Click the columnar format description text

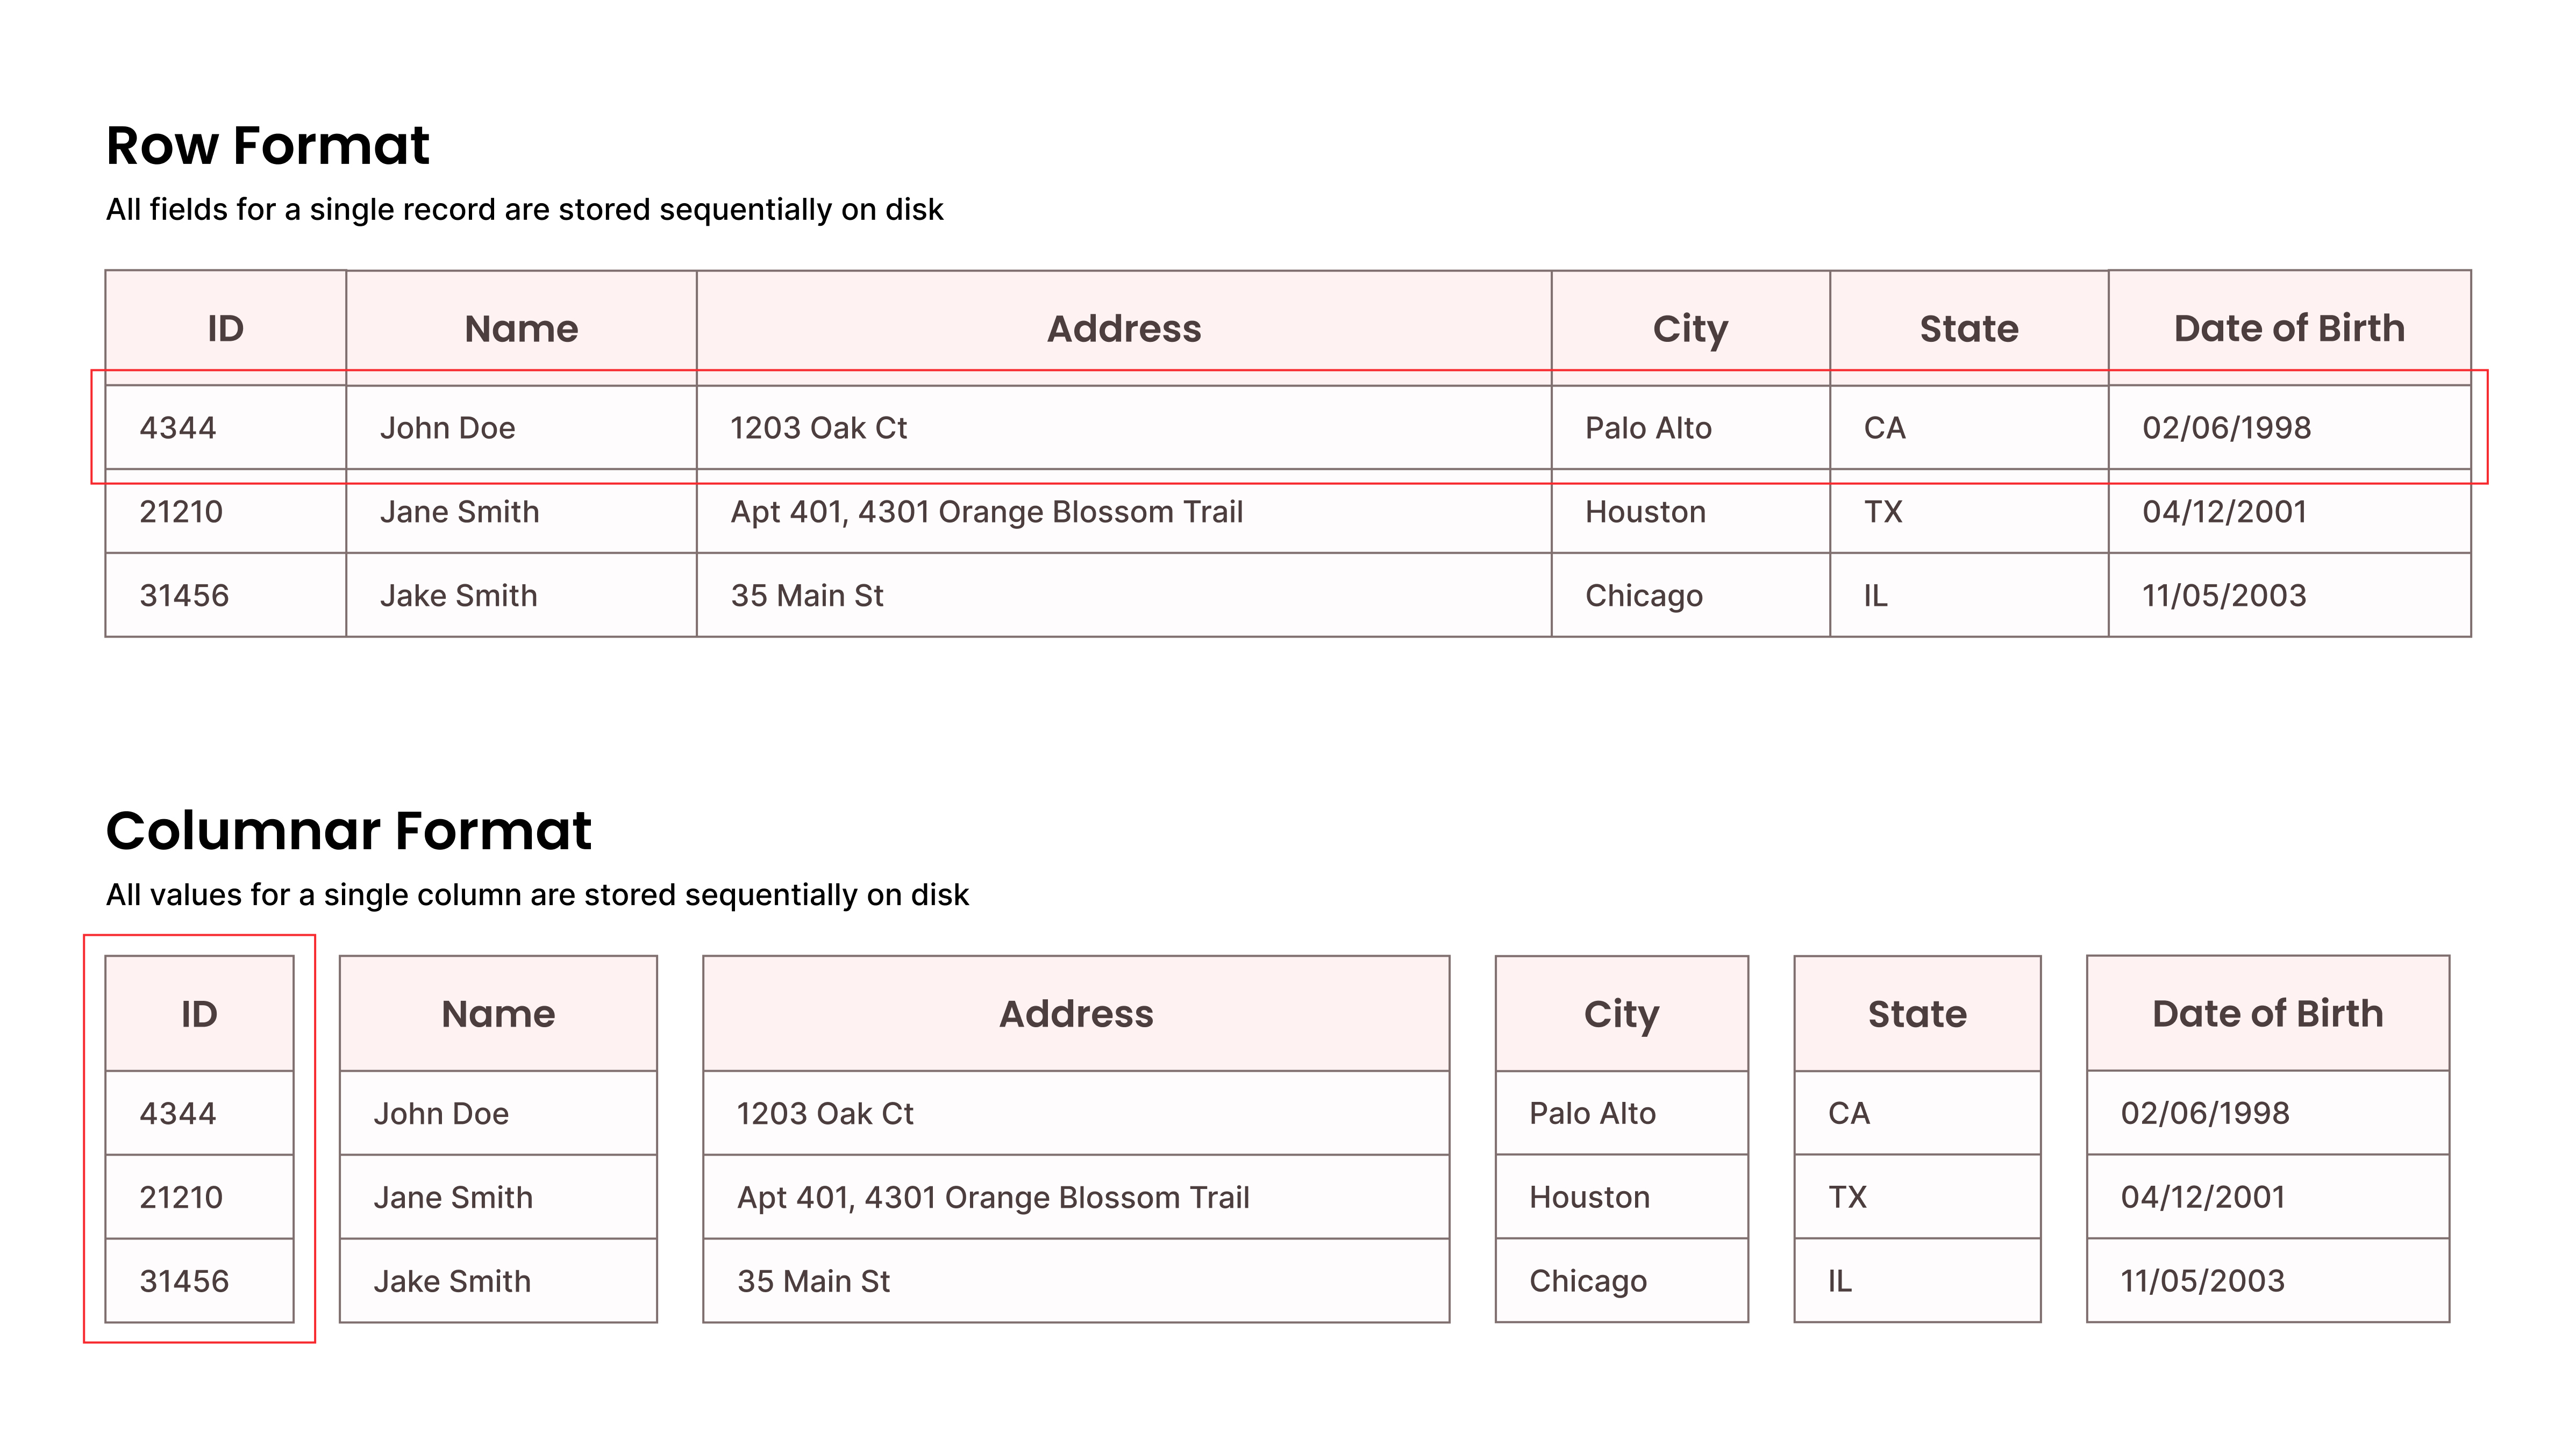coord(537,895)
